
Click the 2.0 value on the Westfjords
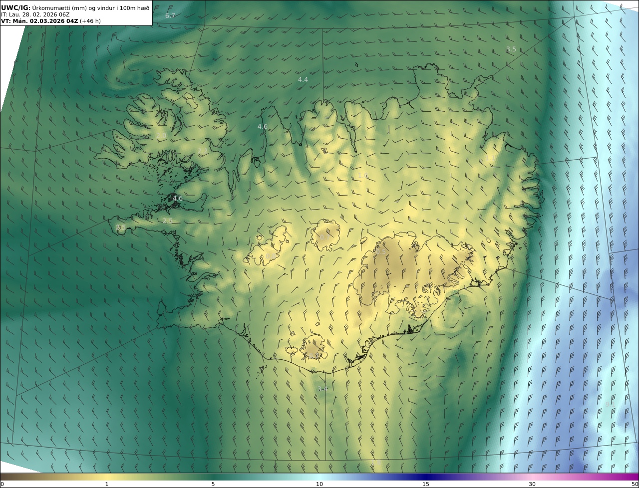click(161, 136)
